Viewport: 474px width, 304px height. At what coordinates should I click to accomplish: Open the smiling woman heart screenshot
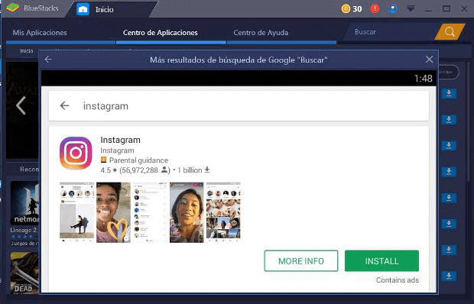[113, 212]
